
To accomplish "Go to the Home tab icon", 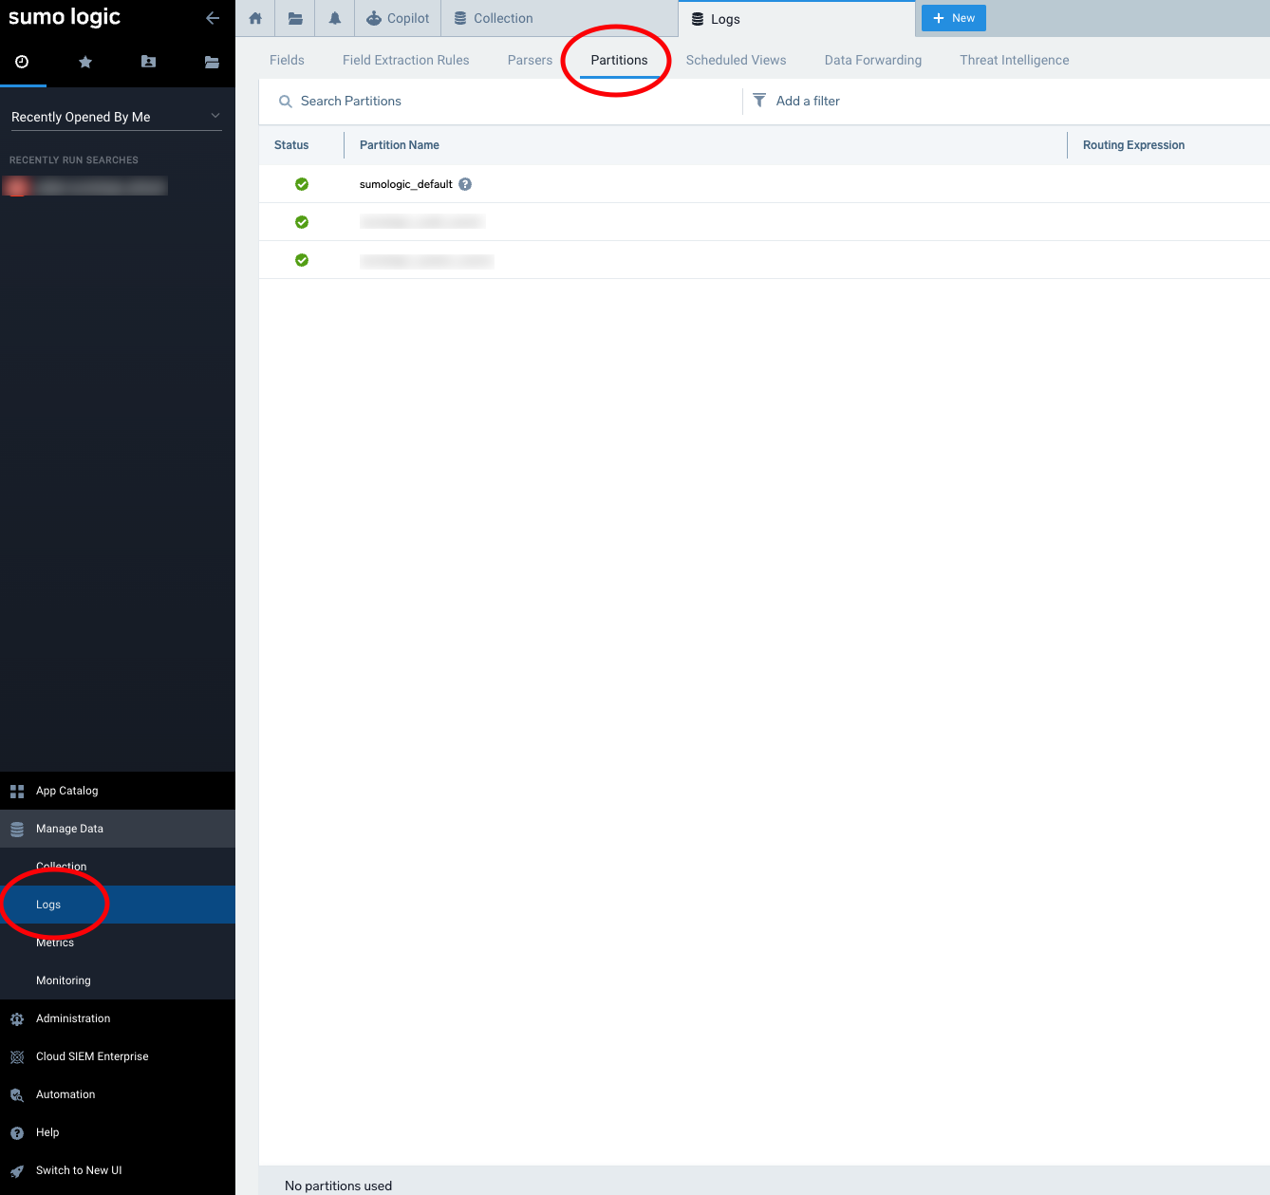I will [255, 18].
